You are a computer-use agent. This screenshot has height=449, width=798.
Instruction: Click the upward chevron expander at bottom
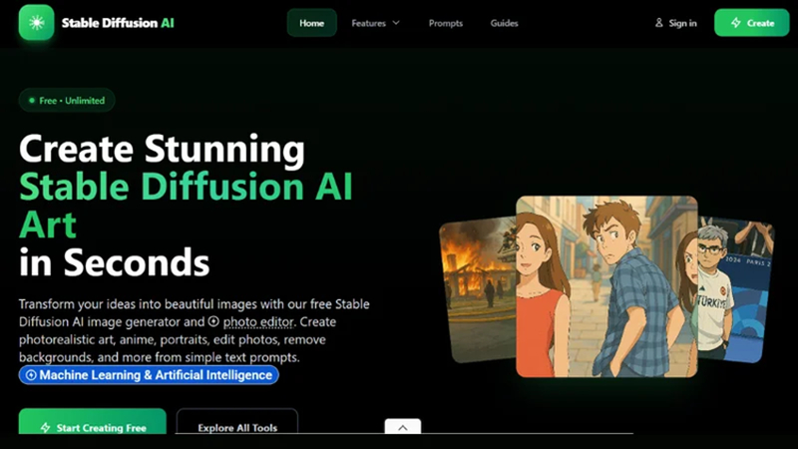pos(403,427)
